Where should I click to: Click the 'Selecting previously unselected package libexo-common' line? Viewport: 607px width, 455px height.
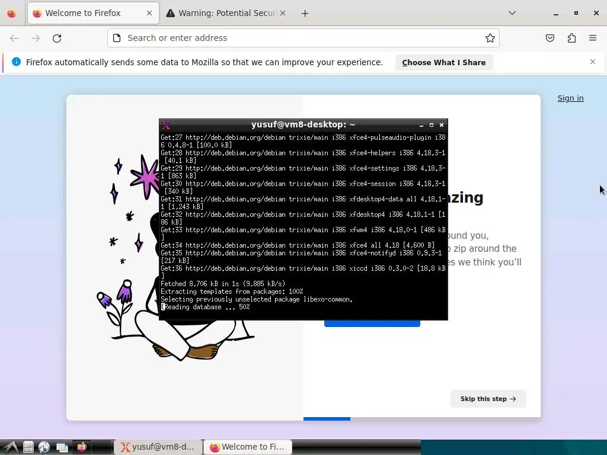coord(257,299)
